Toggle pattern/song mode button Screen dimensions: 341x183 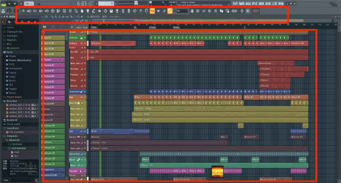(x=4, y=4)
